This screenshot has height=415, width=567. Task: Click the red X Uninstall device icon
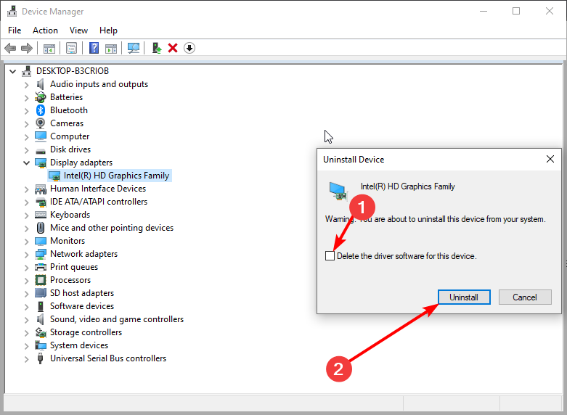pyautogui.click(x=173, y=48)
